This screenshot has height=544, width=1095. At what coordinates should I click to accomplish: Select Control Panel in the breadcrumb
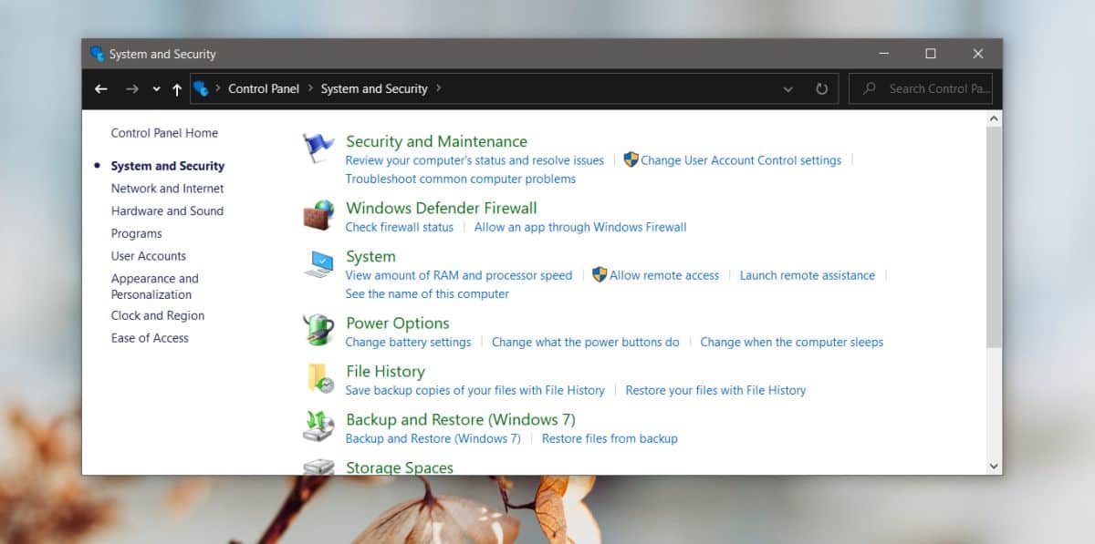pos(264,89)
